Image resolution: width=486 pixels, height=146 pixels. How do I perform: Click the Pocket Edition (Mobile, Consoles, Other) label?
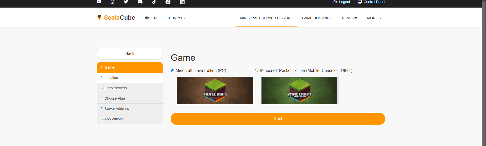tap(306, 71)
